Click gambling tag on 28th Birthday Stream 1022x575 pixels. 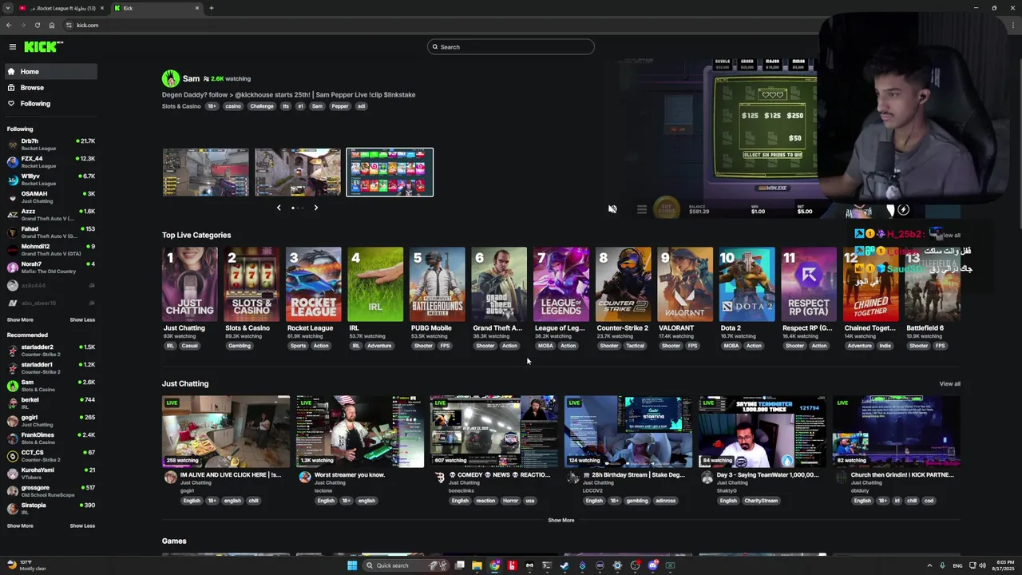coord(637,501)
